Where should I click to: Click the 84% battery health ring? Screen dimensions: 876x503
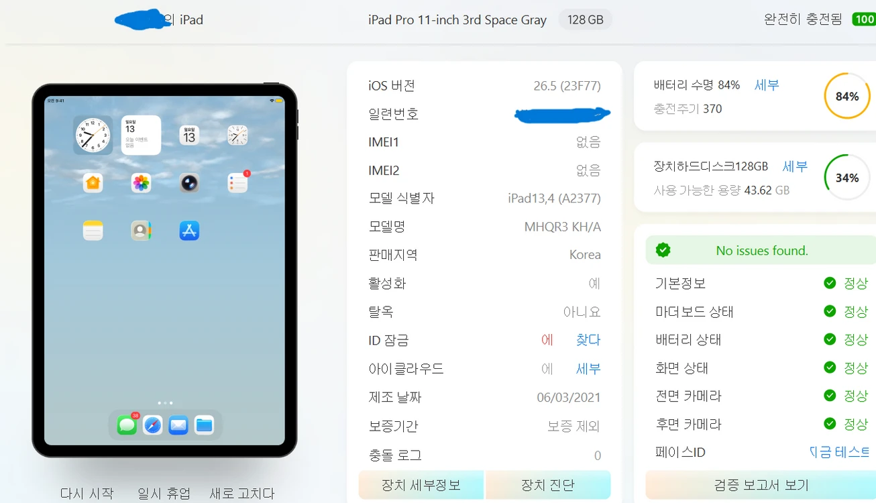tap(847, 96)
